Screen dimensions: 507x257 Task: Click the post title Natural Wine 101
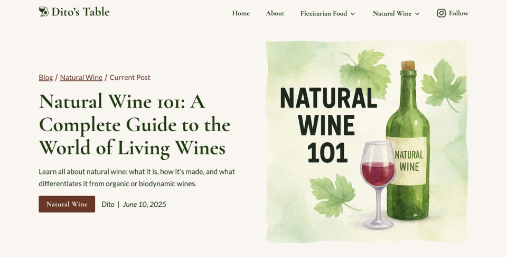[x=135, y=125]
